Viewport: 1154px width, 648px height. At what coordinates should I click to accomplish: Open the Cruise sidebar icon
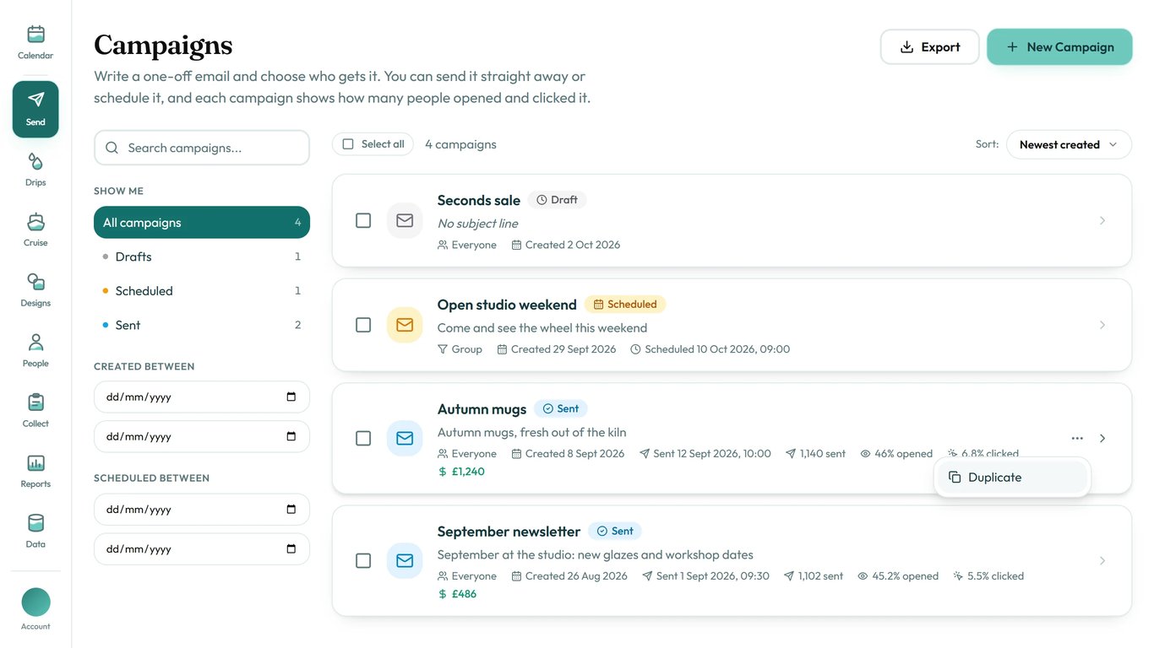click(35, 230)
